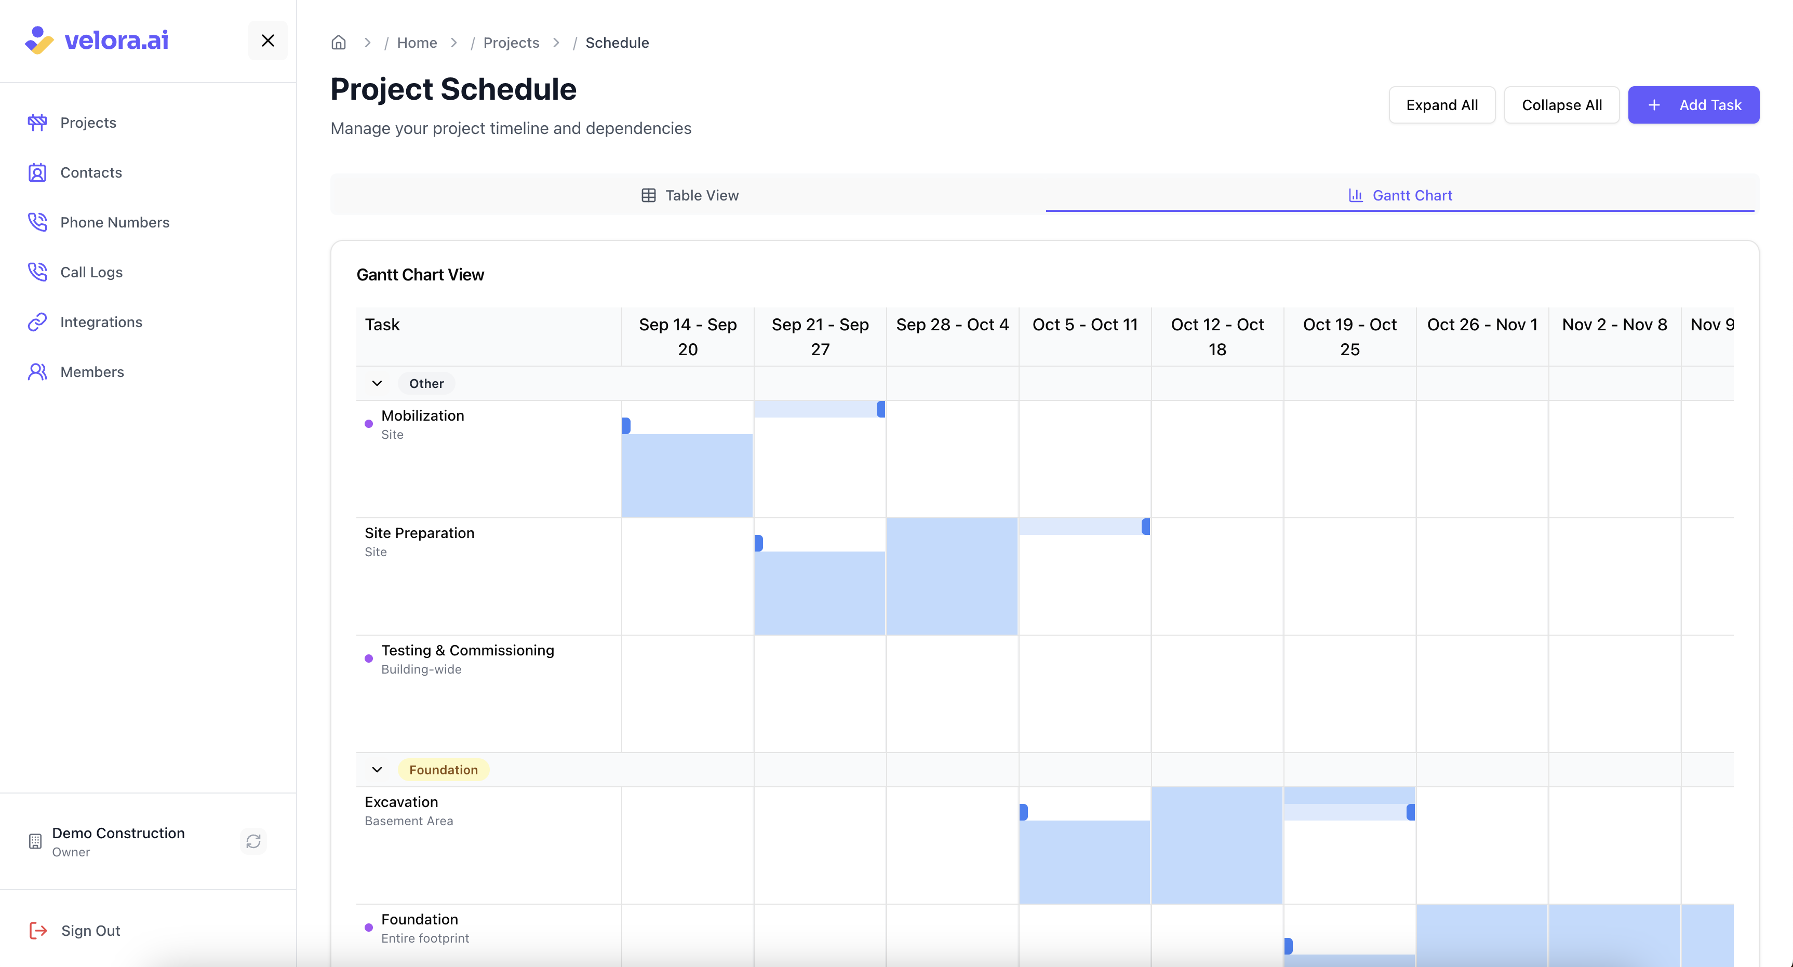
Task: Click Mobilization end handle in Sep 21 week
Action: click(x=881, y=409)
